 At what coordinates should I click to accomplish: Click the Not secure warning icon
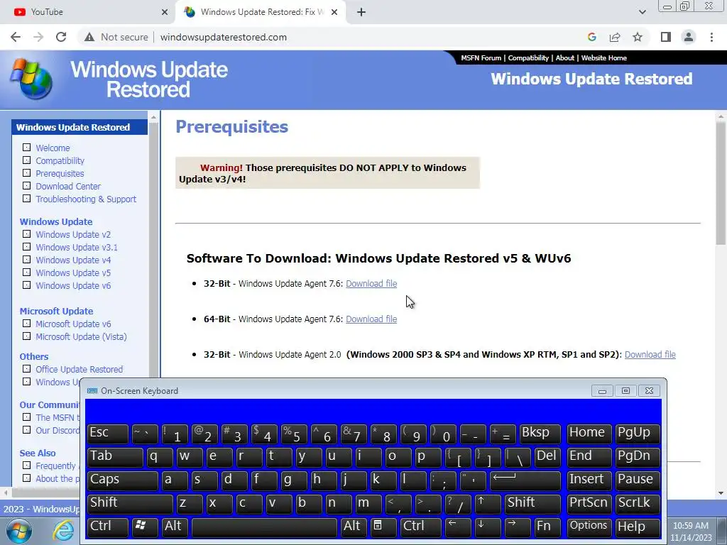coord(89,37)
